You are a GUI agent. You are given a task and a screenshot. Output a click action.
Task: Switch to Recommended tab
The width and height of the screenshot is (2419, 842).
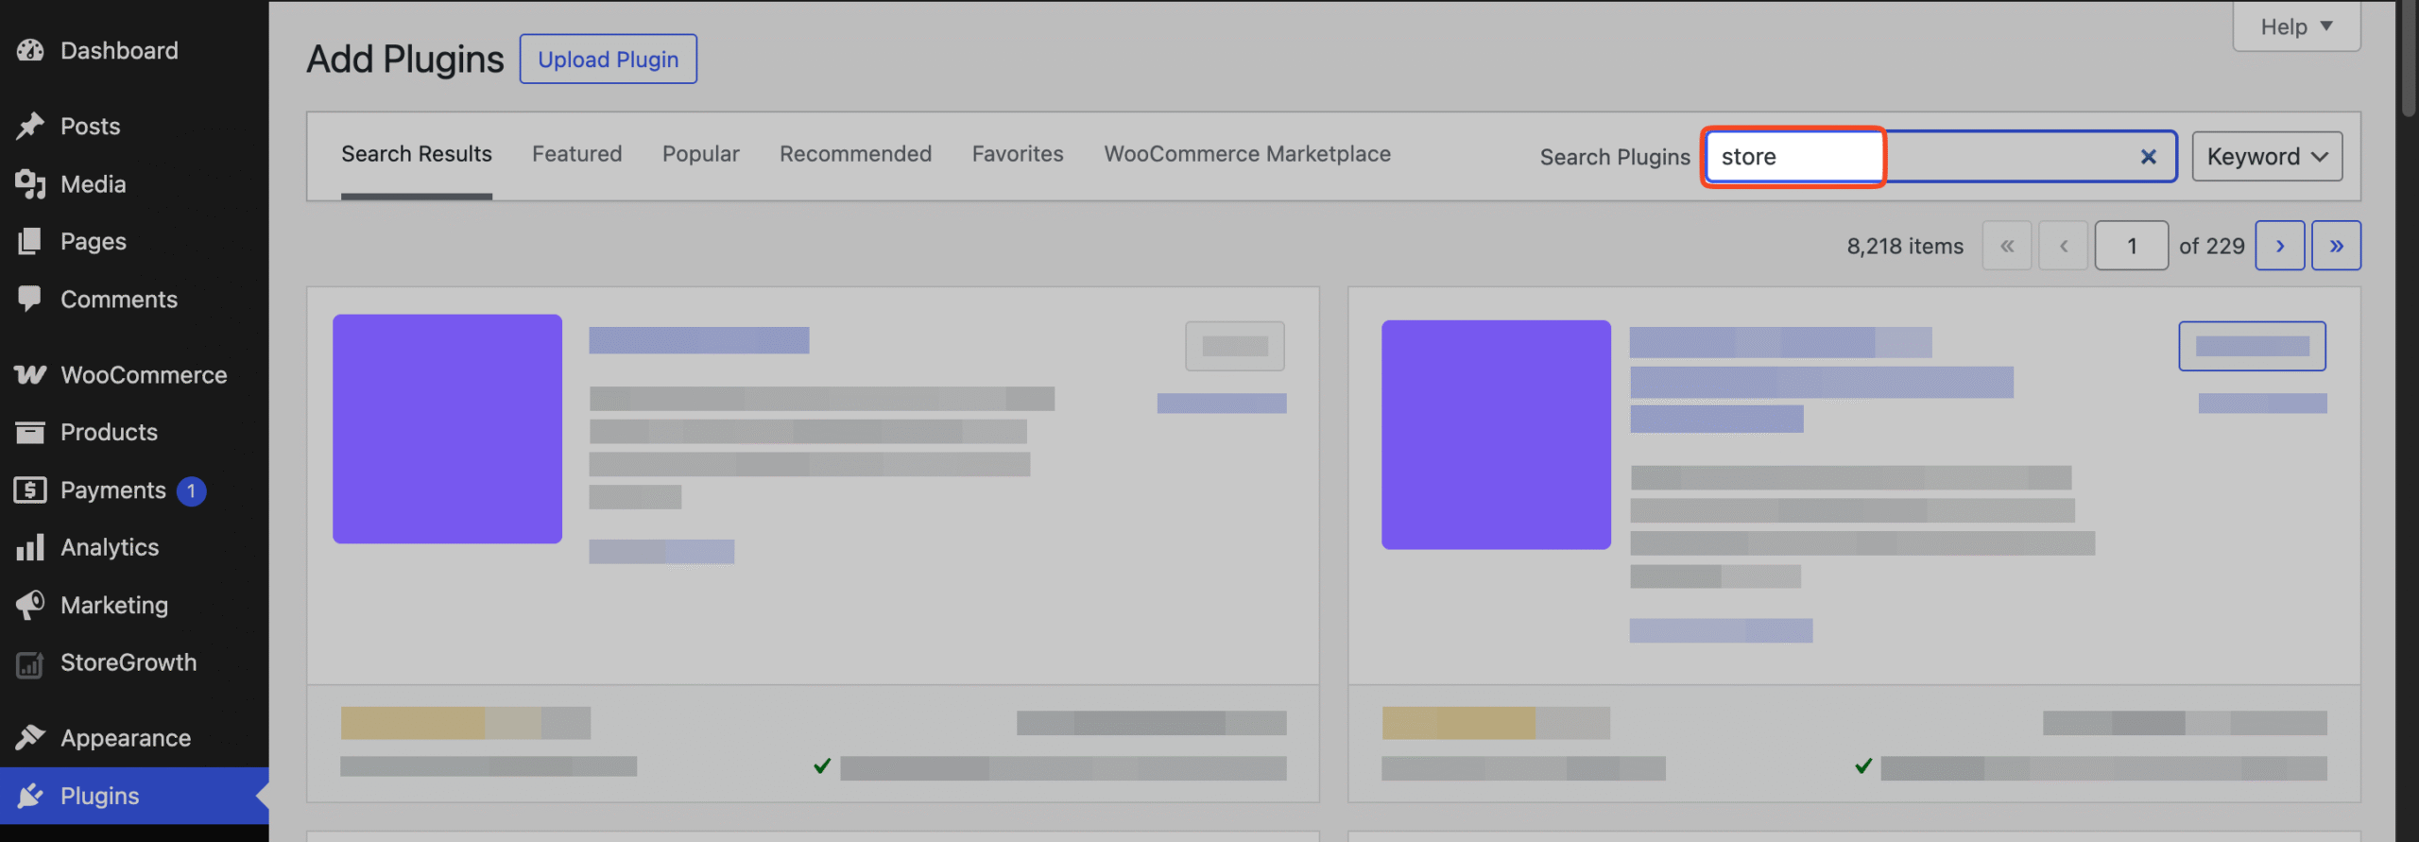(855, 154)
